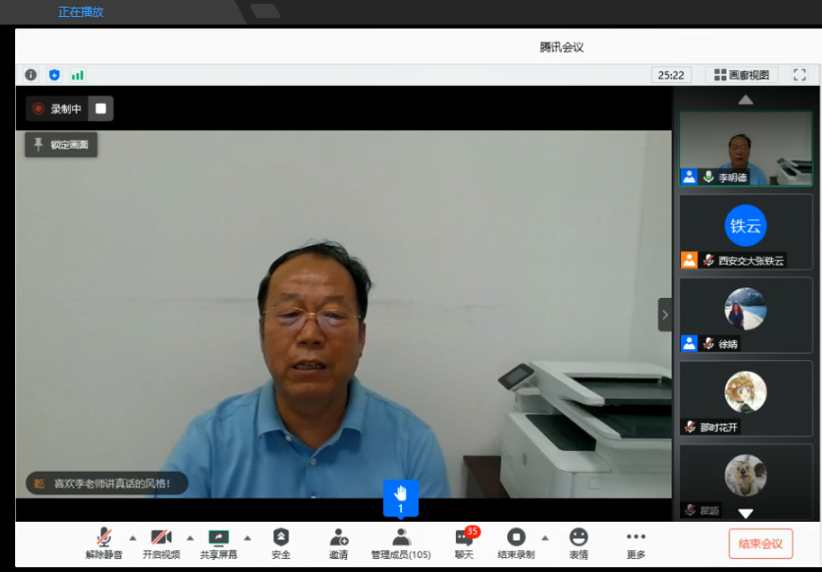822x572 pixels.
Task: Click the raised hand notification
Action: pos(400,497)
